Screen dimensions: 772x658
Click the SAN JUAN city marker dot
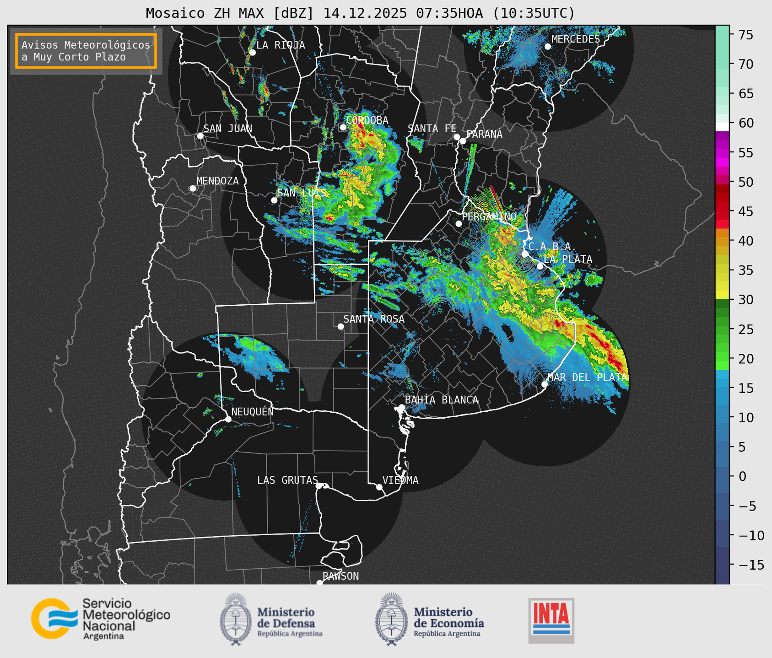point(200,136)
